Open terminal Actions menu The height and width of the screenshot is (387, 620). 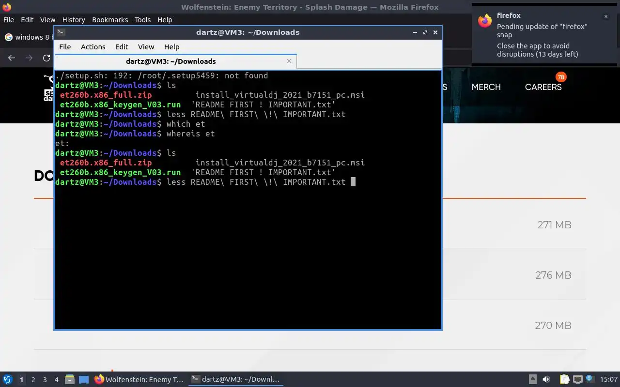tap(93, 47)
